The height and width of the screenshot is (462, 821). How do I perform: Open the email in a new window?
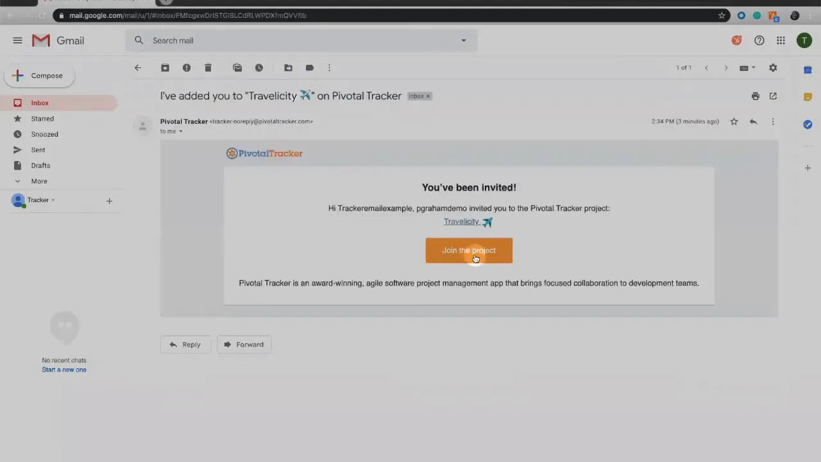(773, 96)
